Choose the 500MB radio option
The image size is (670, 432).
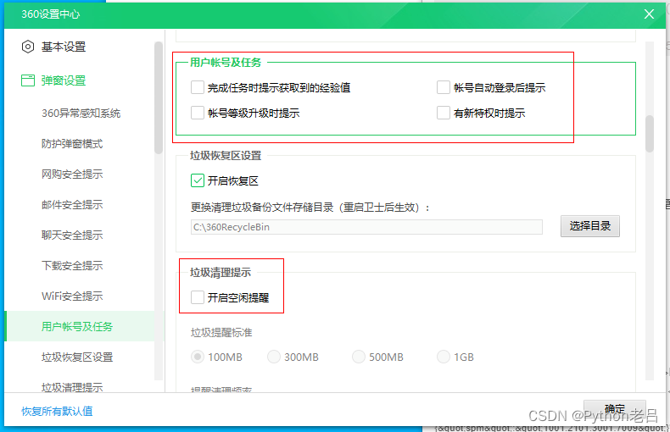pos(359,357)
